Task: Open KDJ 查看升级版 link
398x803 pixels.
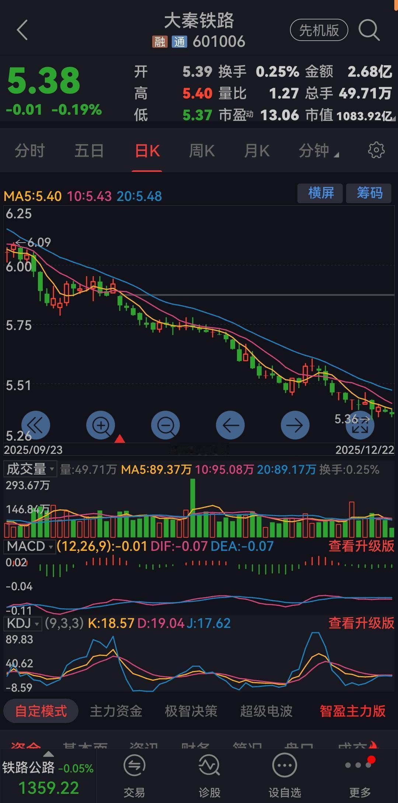Action: pos(362,623)
